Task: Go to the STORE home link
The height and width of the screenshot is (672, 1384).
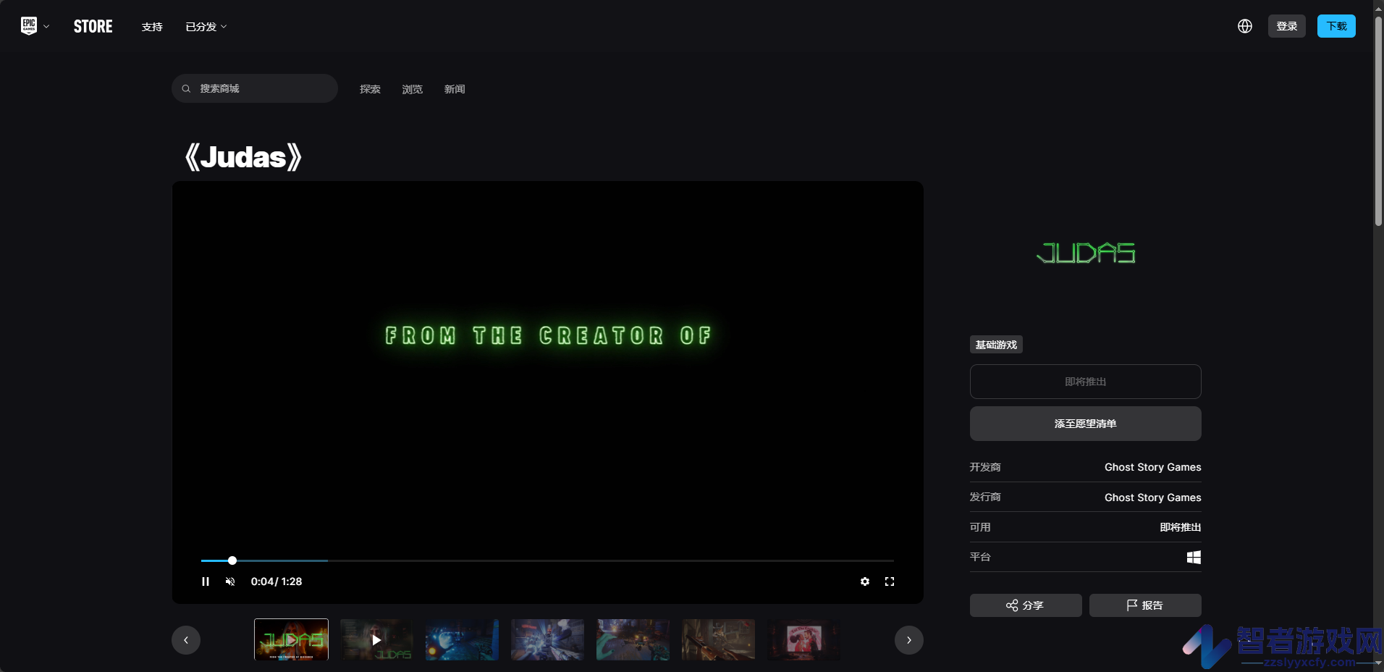Action: click(x=93, y=27)
